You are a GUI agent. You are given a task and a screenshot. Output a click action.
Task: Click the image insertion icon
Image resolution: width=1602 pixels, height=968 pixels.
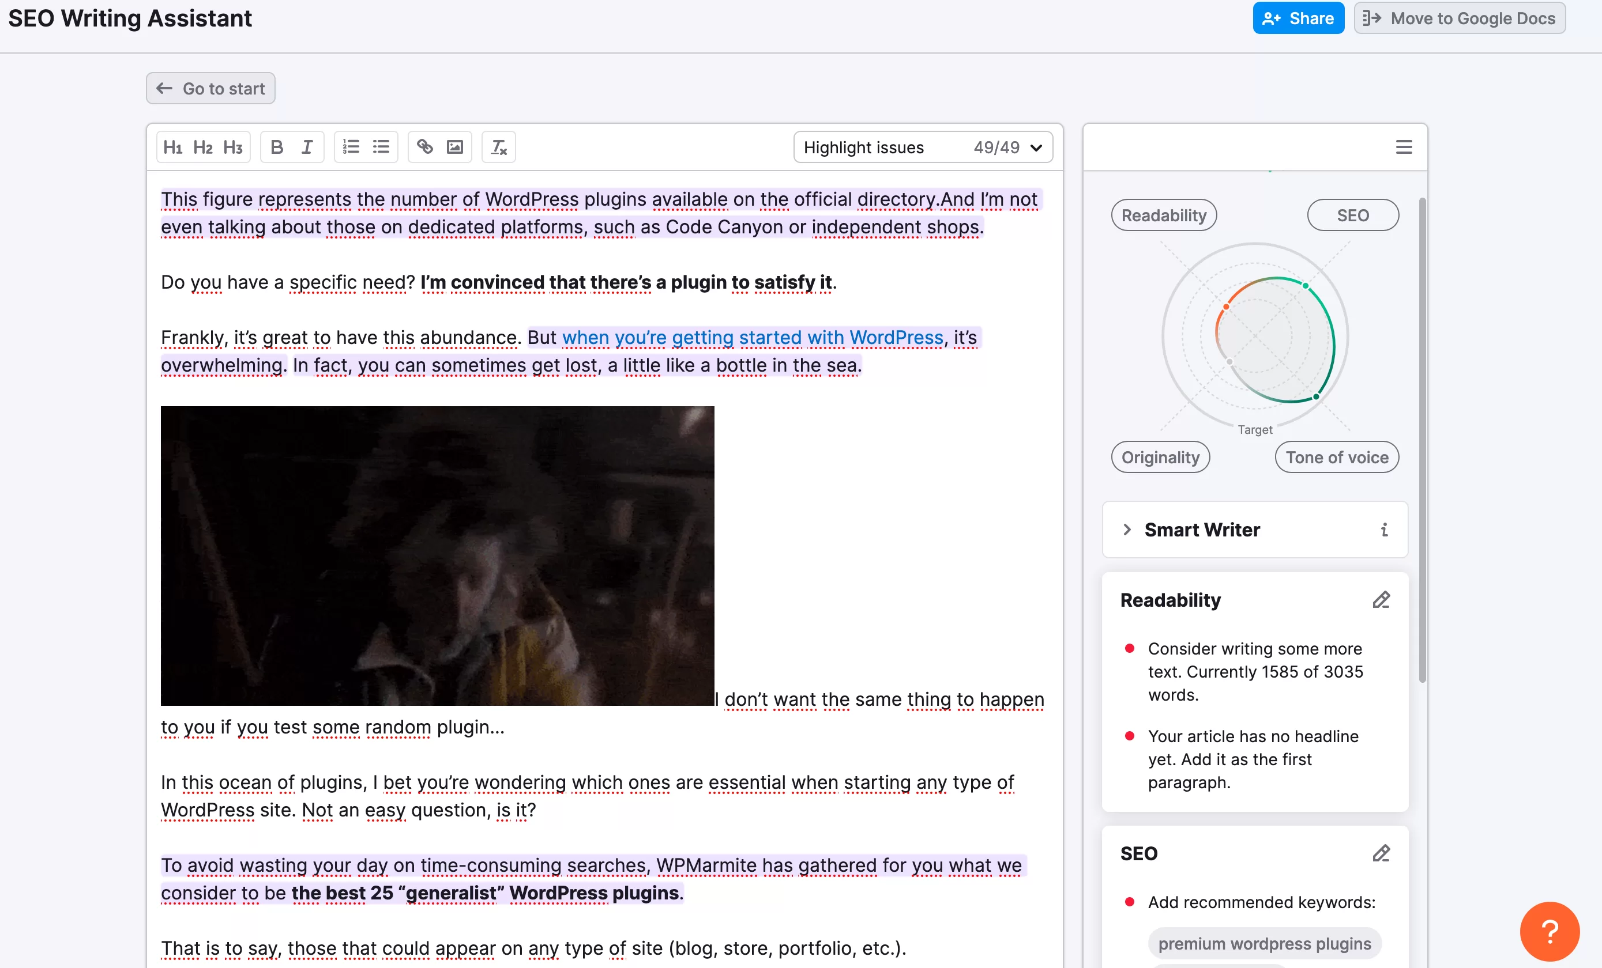click(454, 146)
